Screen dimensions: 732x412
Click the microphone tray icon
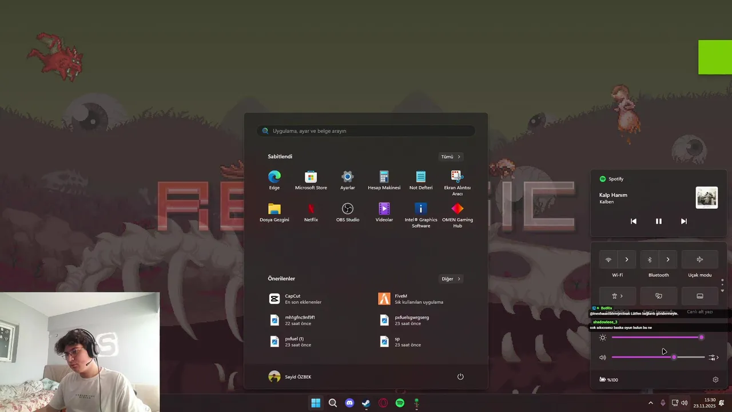pos(663,403)
